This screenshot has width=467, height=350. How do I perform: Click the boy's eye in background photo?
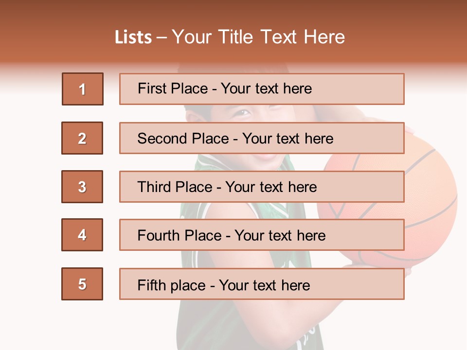tap(242, 114)
